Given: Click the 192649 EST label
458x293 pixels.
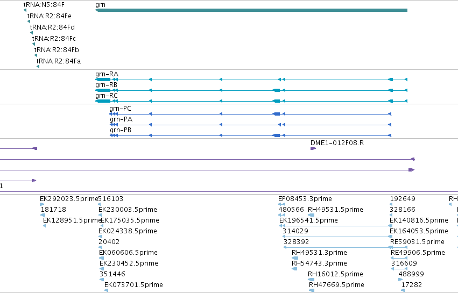Looking at the screenshot, I should [x=403, y=199].
